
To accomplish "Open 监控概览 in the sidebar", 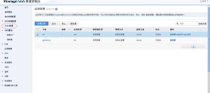I will (x=8, y=12).
